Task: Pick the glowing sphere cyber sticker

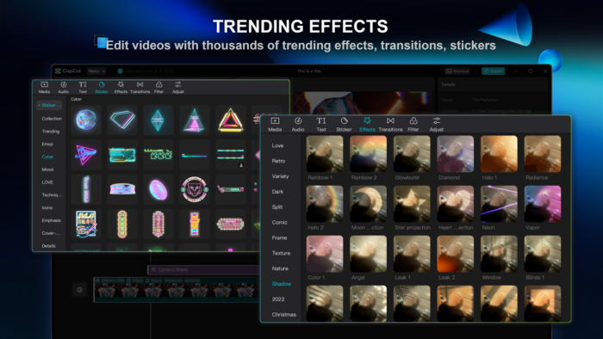Action: pyautogui.click(x=86, y=120)
